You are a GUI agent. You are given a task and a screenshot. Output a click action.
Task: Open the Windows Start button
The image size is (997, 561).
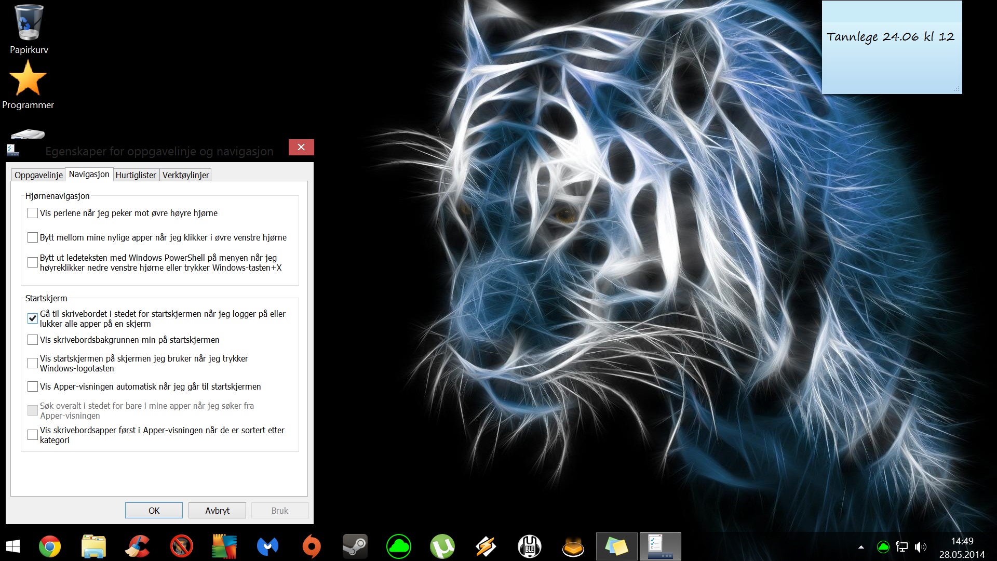coord(13,546)
